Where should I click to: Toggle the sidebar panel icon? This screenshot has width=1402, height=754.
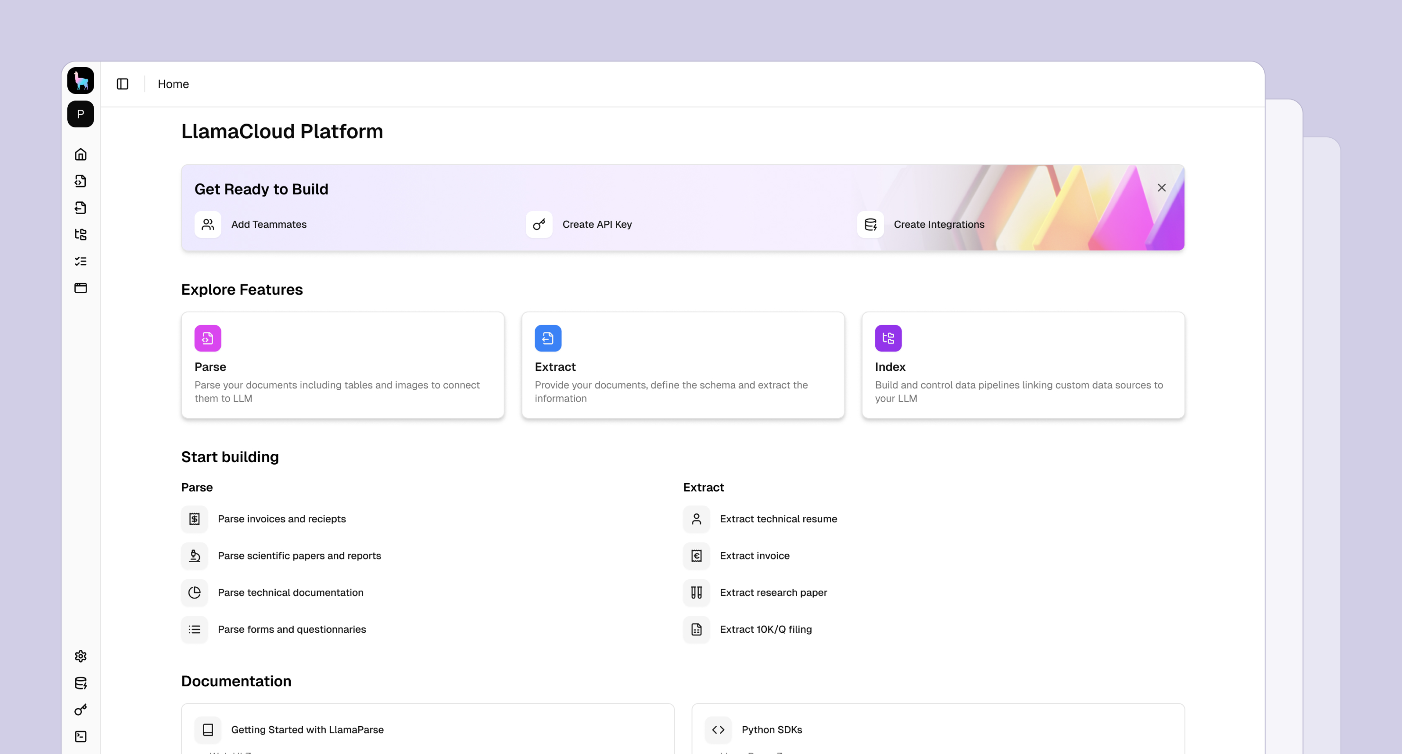[123, 84]
